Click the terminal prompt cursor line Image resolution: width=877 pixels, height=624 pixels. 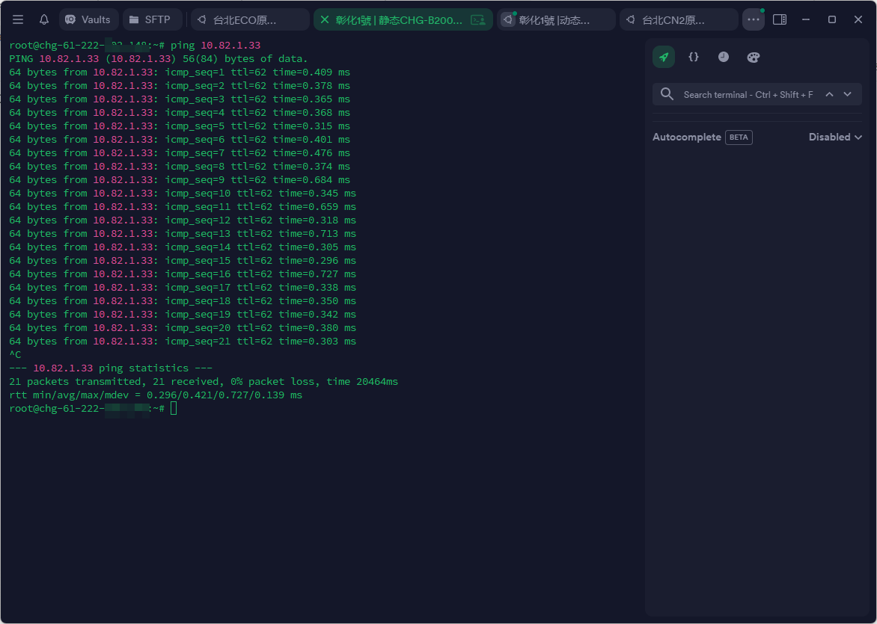(x=174, y=408)
